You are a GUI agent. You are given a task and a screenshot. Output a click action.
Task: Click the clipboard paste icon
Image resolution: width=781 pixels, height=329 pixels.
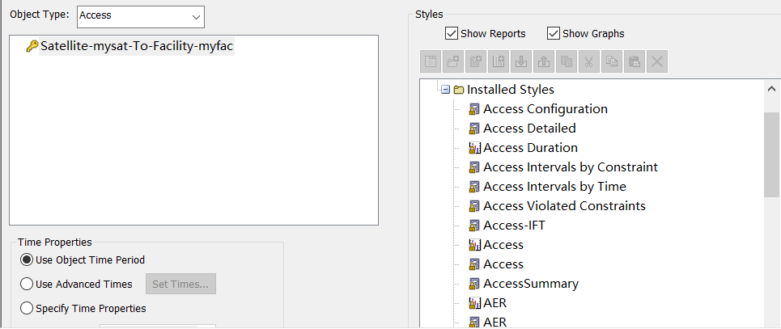pos(634,61)
